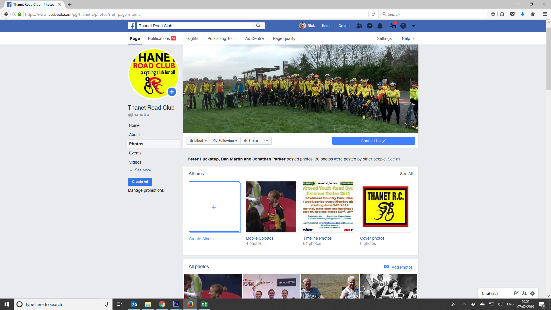Open the three dots more options button
The image size is (551, 310).
click(x=266, y=141)
